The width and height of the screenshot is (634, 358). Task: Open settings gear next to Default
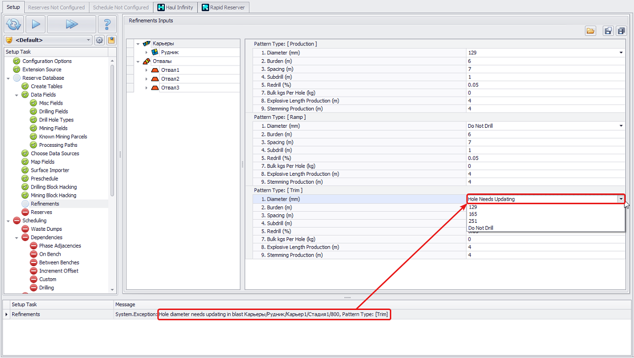[x=99, y=40]
